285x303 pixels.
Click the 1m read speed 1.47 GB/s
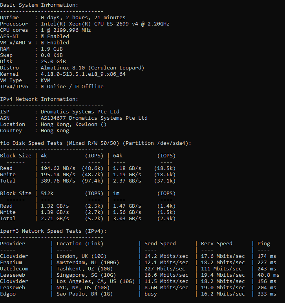tap(127, 206)
